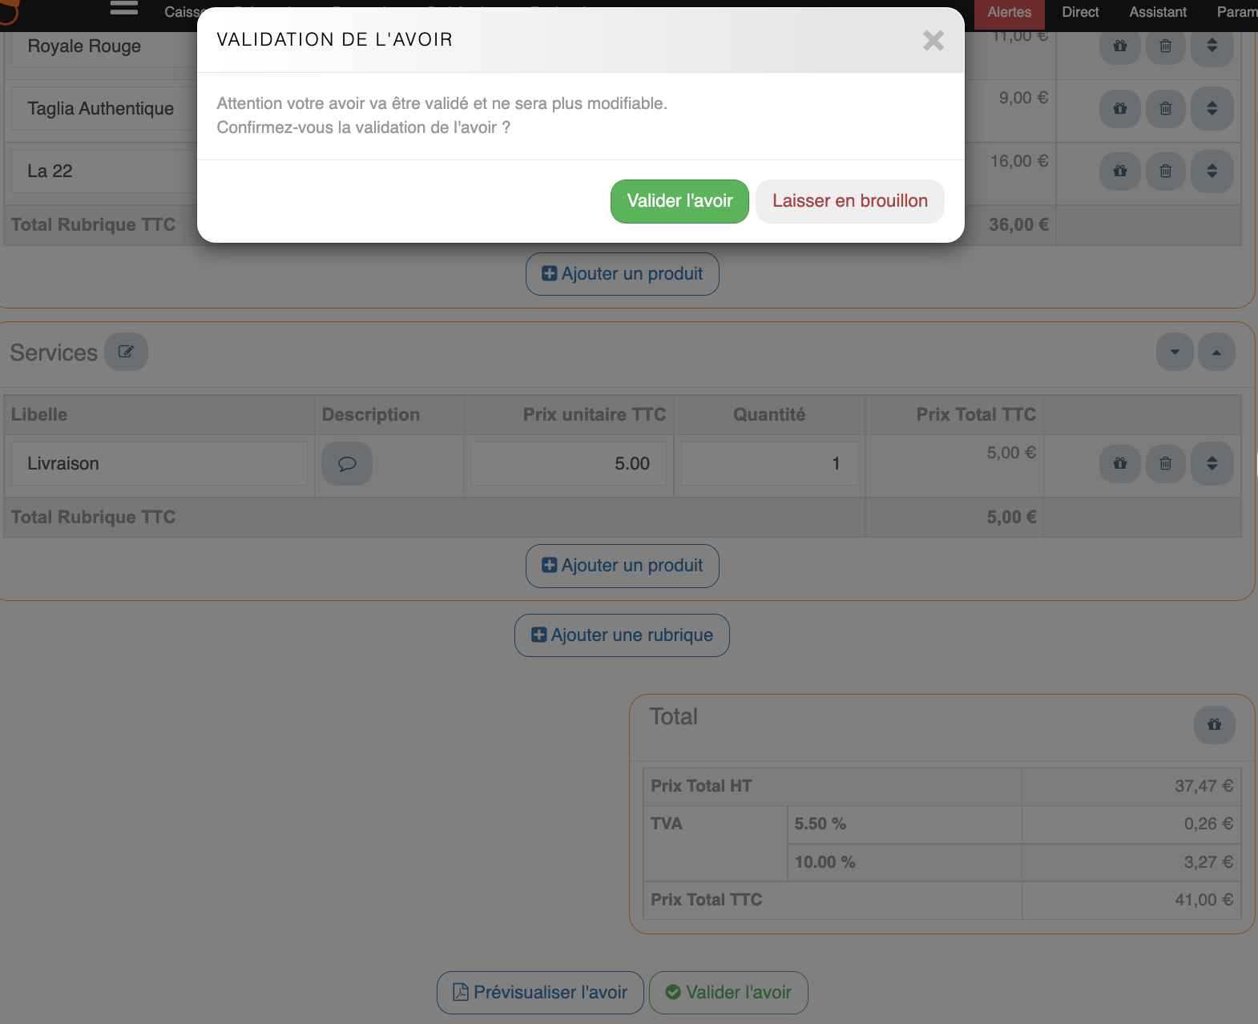Move Services section down with arrow
Image resolution: width=1258 pixels, height=1024 pixels.
tap(1175, 353)
